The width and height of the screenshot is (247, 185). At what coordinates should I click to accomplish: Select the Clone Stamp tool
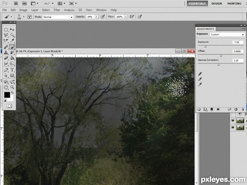click(x=6, y=52)
